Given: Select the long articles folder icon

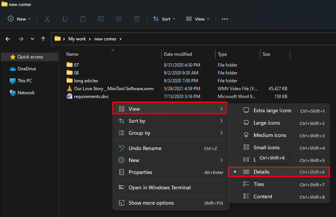Looking at the screenshot, I should click(x=70, y=80).
